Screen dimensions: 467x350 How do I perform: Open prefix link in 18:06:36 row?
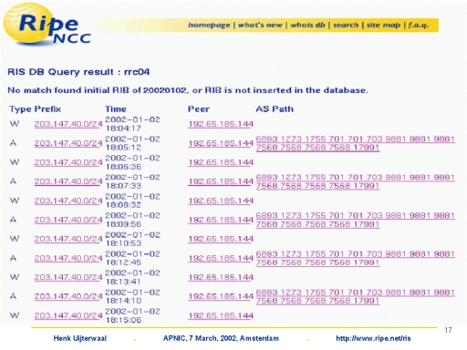point(68,162)
